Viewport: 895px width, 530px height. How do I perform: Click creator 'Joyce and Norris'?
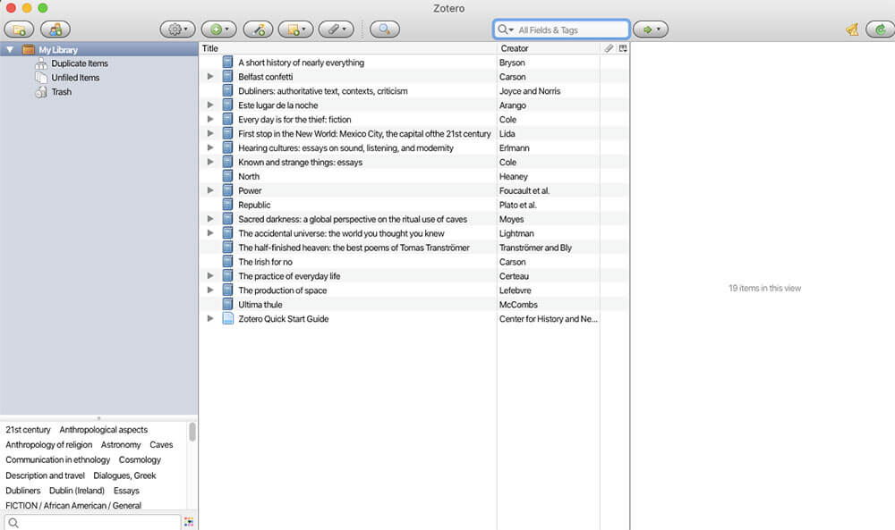click(x=530, y=90)
